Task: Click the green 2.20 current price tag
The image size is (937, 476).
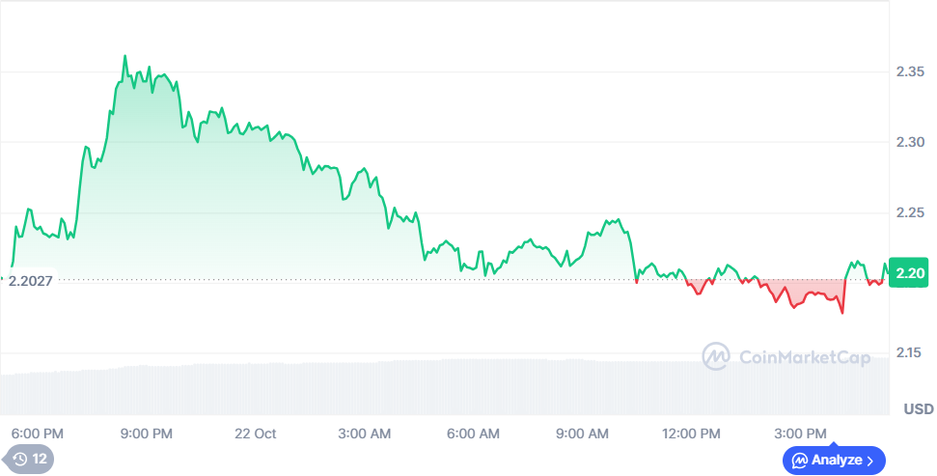Action: click(x=908, y=273)
